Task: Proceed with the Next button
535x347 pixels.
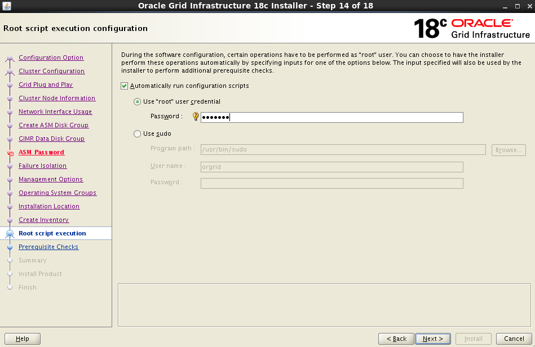Action: pyautogui.click(x=432, y=339)
